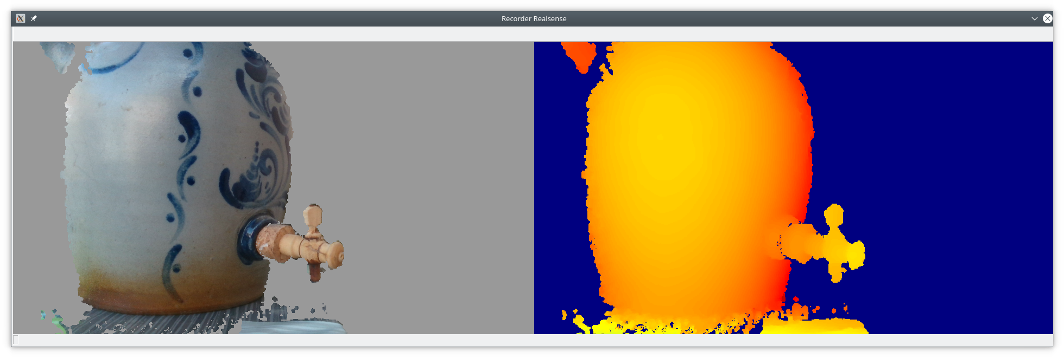Viewport: 1064px width, 358px height.
Task: Click the depth map heatmap view
Action: coord(794,188)
